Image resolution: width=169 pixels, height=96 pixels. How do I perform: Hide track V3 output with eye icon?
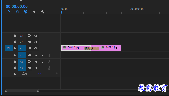click(x=36, y=36)
